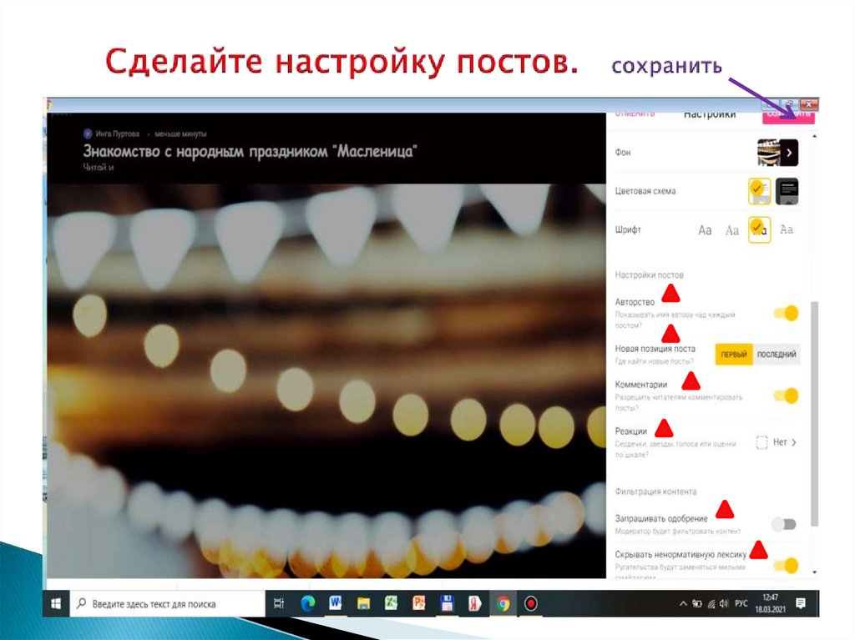The width and height of the screenshot is (855, 640).
Task: Choose the second serif Aa font option
Action: tap(731, 230)
